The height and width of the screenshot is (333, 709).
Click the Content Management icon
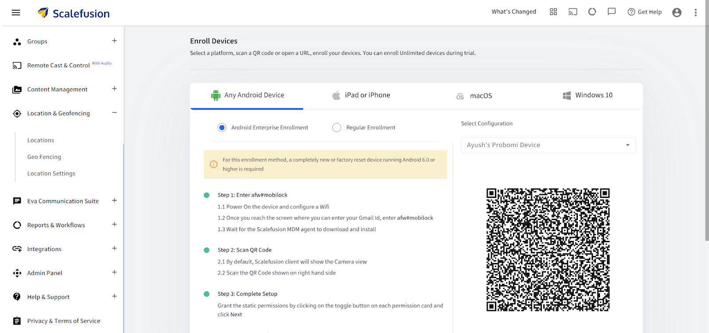point(17,89)
